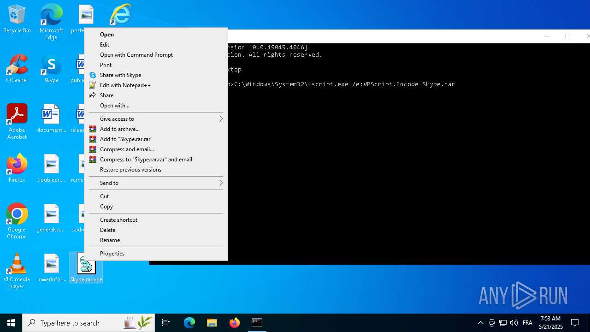Image resolution: width=590 pixels, height=332 pixels.
Task: Select the lowerinfor... image file
Action: (52, 267)
